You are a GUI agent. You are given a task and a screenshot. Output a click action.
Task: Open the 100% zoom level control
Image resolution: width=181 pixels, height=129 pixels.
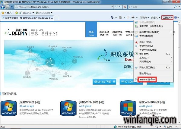point(170,127)
